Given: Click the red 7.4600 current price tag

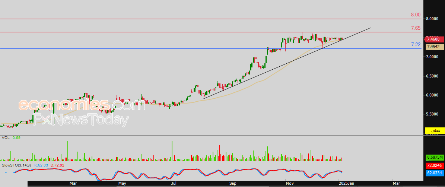Looking at the screenshot, I should pyautogui.click(x=434, y=39).
